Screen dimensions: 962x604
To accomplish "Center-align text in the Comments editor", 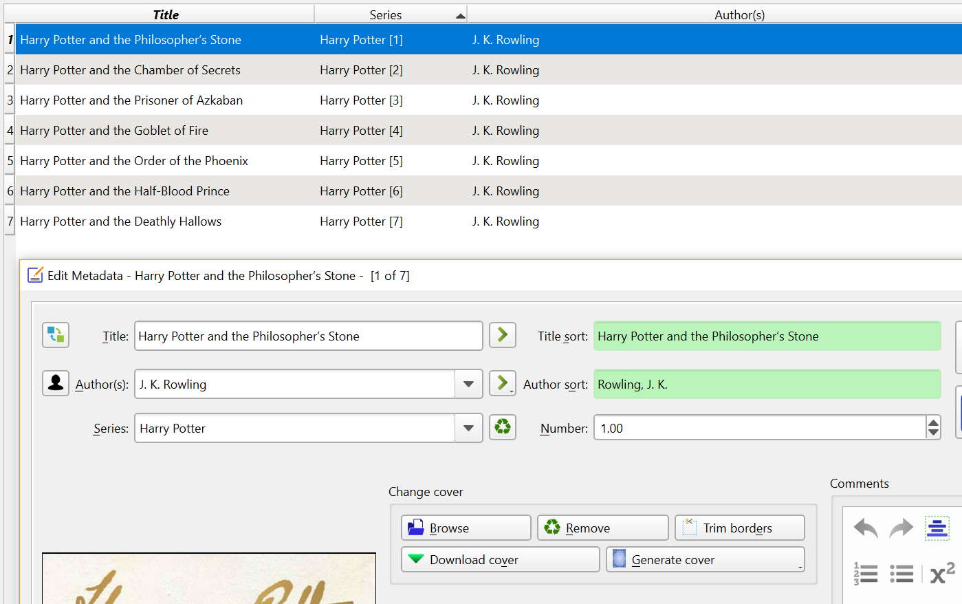I will 937,528.
